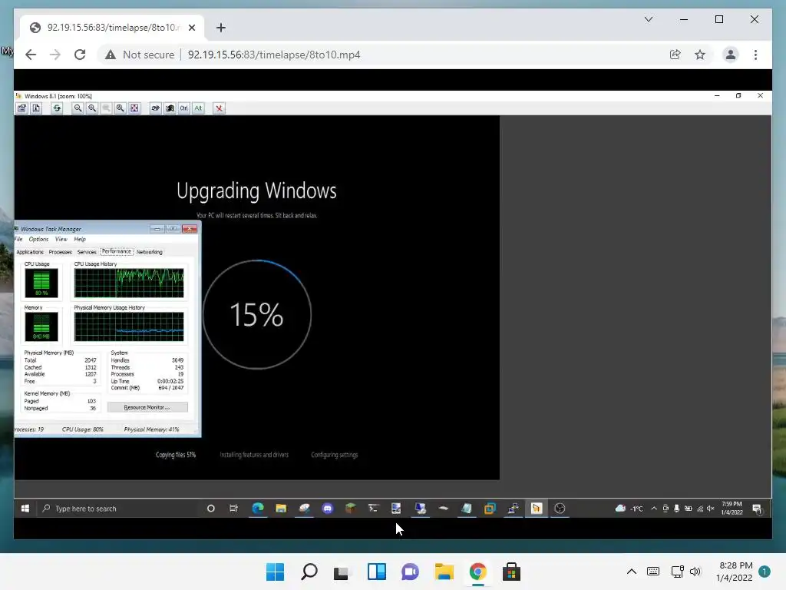Switch to Applications tab
The width and height of the screenshot is (786, 590).
pos(30,252)
